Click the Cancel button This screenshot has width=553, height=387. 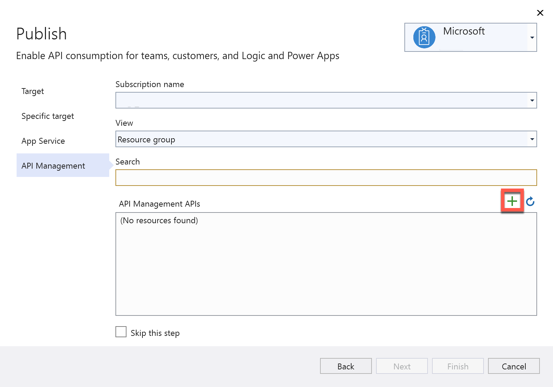click(514, 366)
